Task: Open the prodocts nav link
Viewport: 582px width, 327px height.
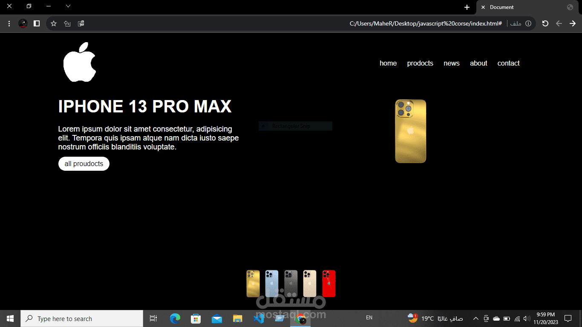Action: pyautogui.click(x=420, y=63)
